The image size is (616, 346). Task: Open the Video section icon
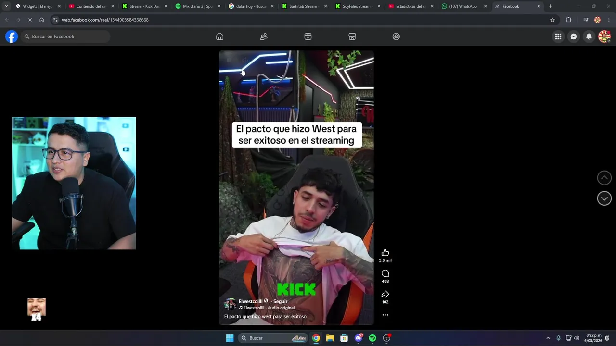[x=308, y=37]
